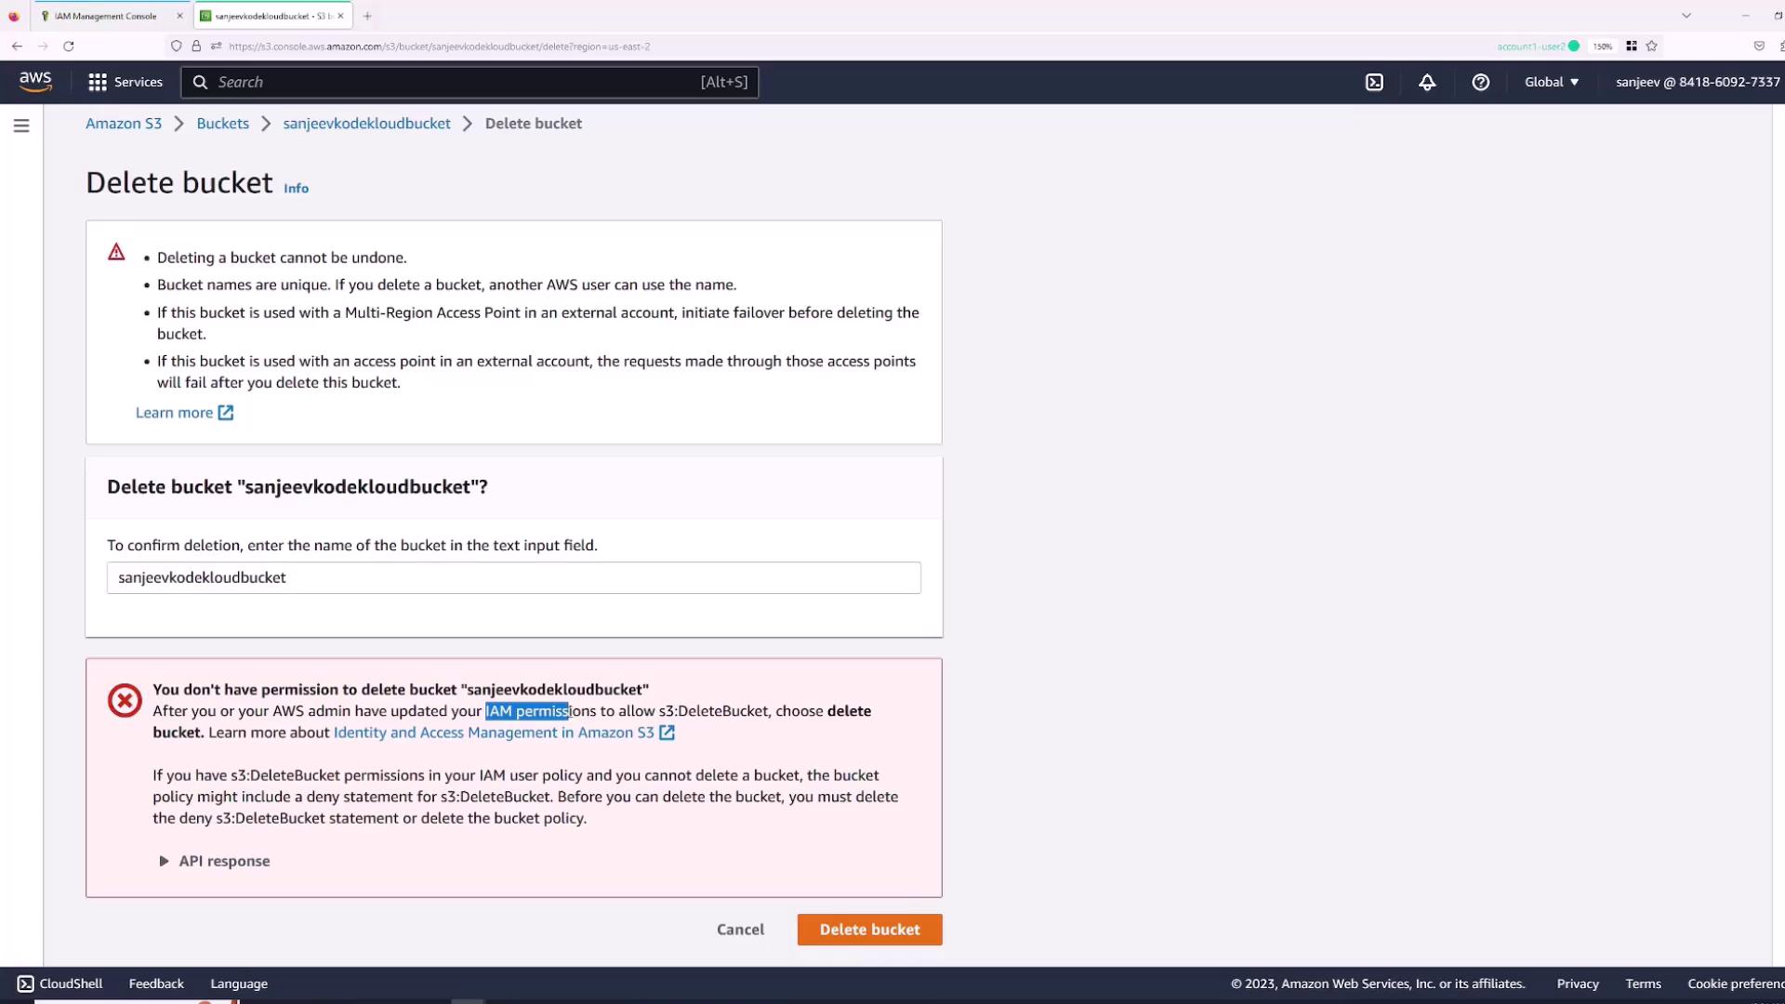The height and width of the screenshot is (1004, 1785).
Task: Expand the API response section
Action: pos(215,861)
